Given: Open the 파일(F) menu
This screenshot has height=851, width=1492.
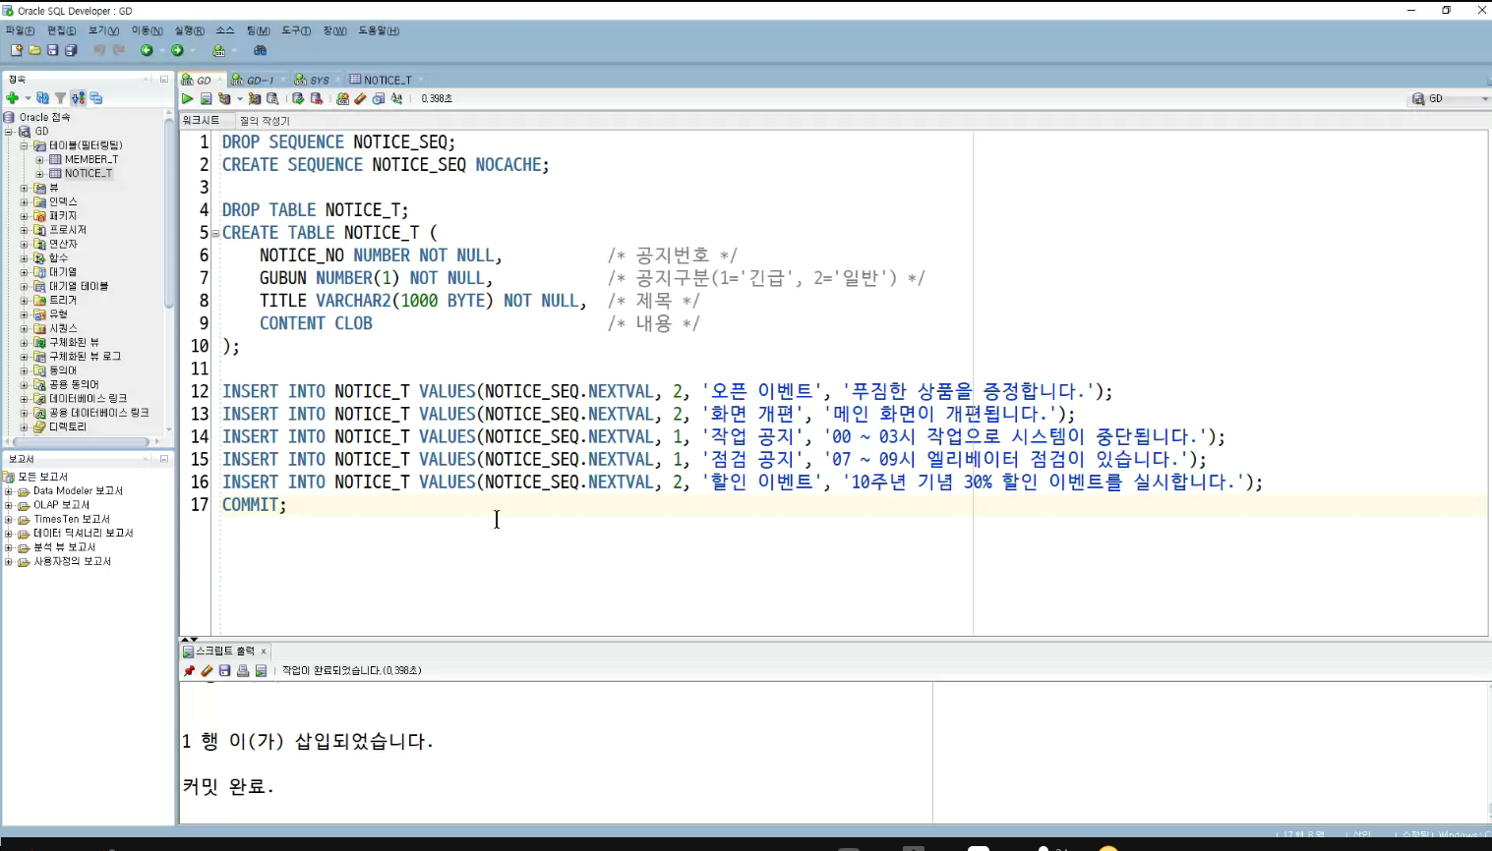Looking at the screenshot, I should click(21, 30).
